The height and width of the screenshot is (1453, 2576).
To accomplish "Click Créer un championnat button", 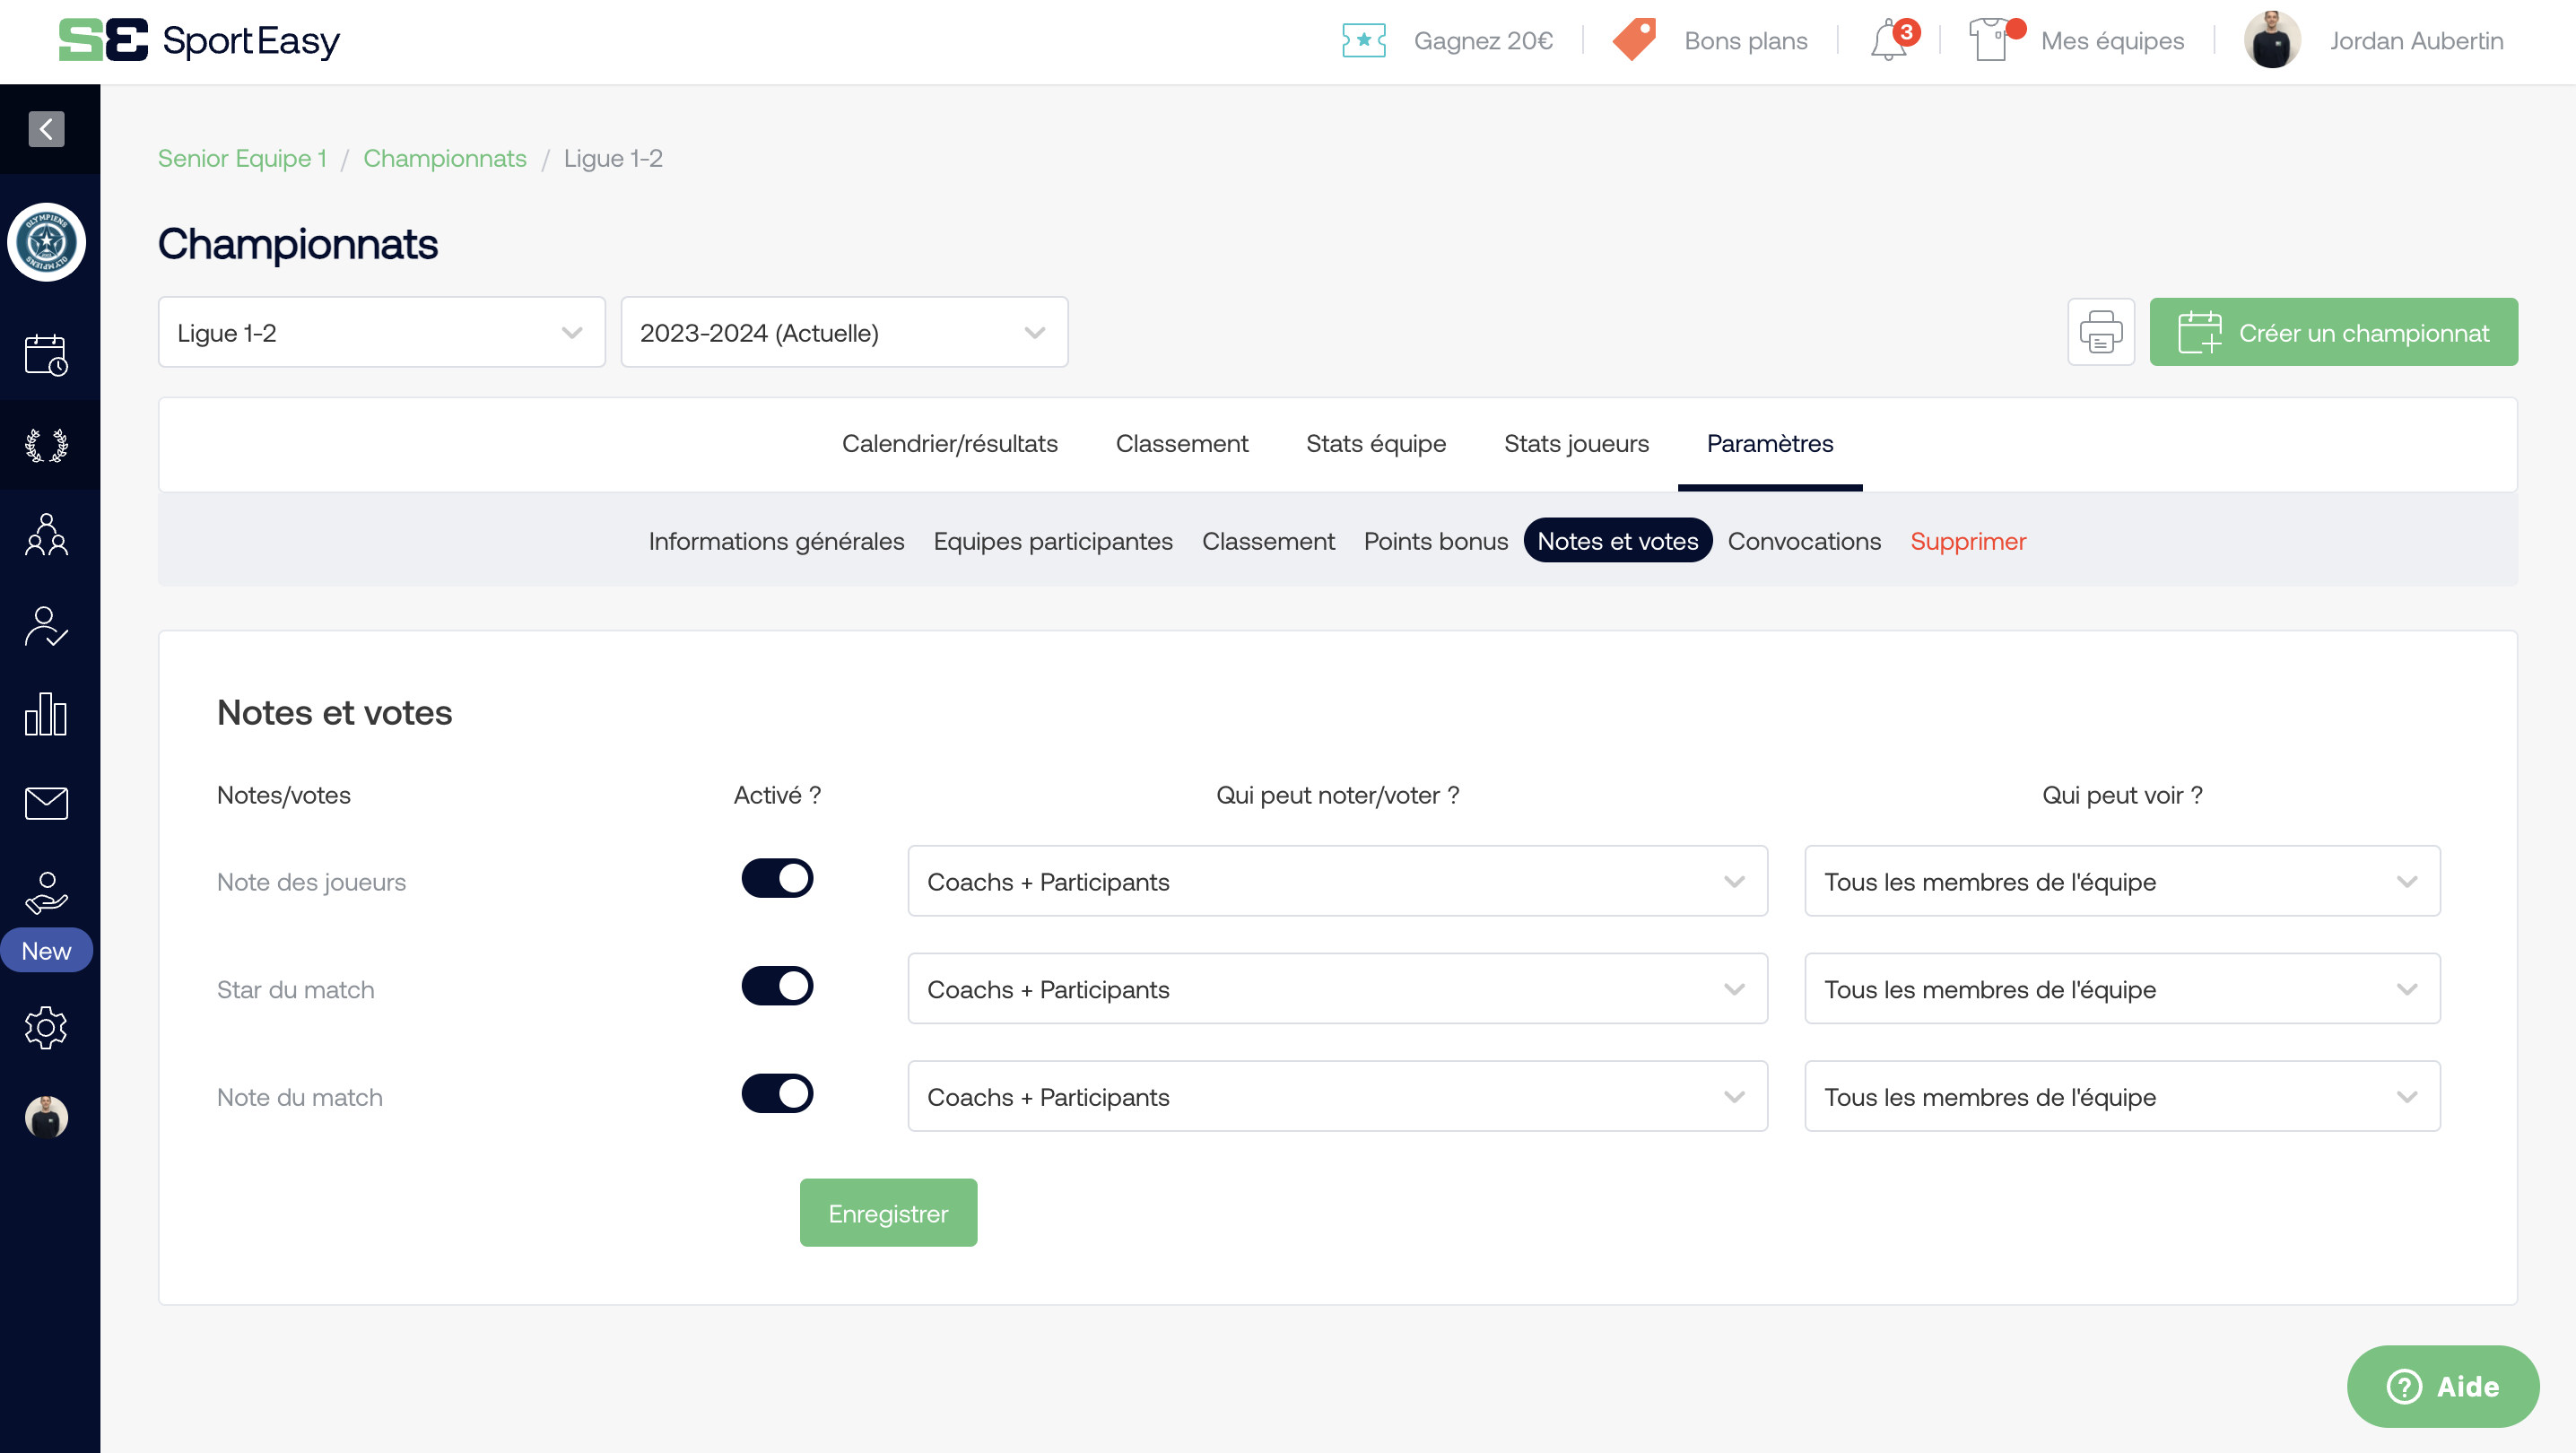I will 2333,332.
